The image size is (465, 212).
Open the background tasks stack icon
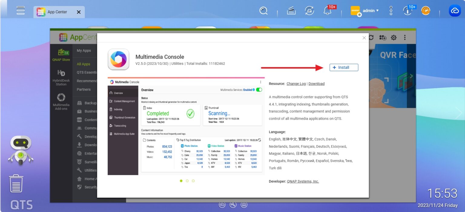point(291,11)
